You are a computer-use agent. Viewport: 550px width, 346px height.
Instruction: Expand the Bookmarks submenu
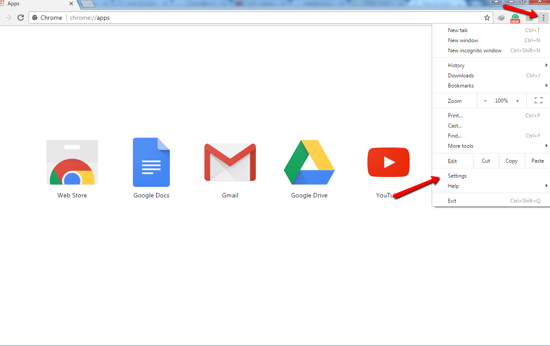pyautogui.click(x=491, y=86)
